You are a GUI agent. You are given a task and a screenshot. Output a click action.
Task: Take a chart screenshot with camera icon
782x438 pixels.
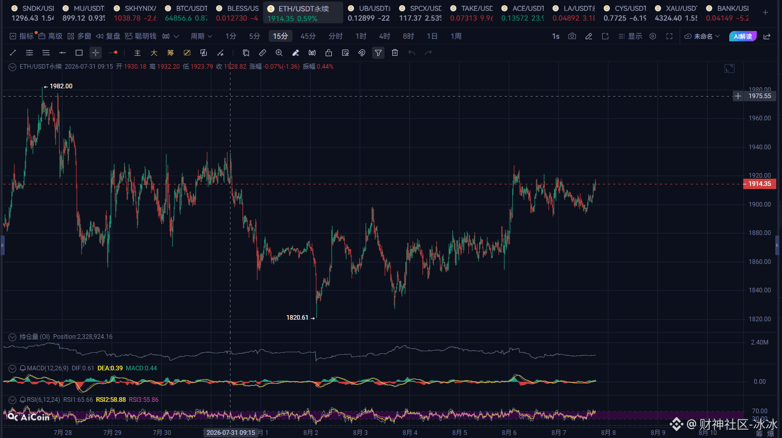572,36
